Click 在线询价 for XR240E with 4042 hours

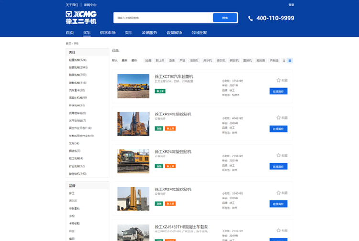click(278, 129)
